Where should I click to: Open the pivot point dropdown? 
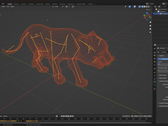pyautogui.click(x=63, y=7)
